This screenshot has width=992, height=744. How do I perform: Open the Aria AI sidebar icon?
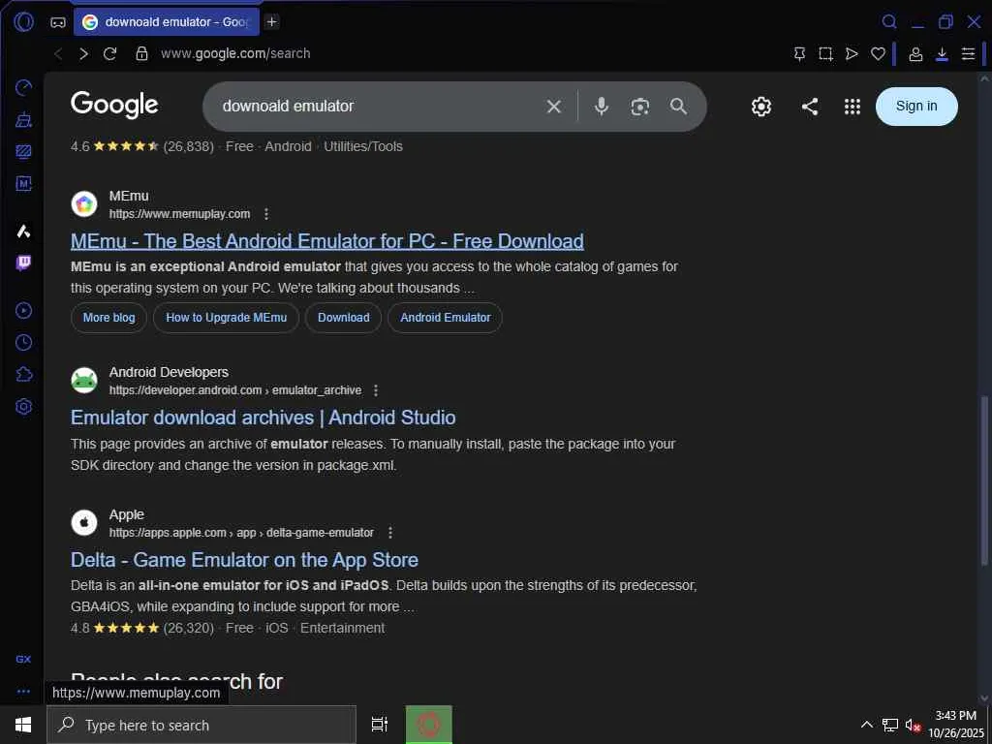tap(23, 231)
